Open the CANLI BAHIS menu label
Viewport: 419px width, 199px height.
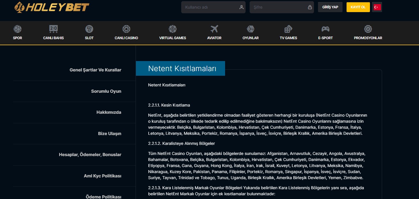click(53, 38)
